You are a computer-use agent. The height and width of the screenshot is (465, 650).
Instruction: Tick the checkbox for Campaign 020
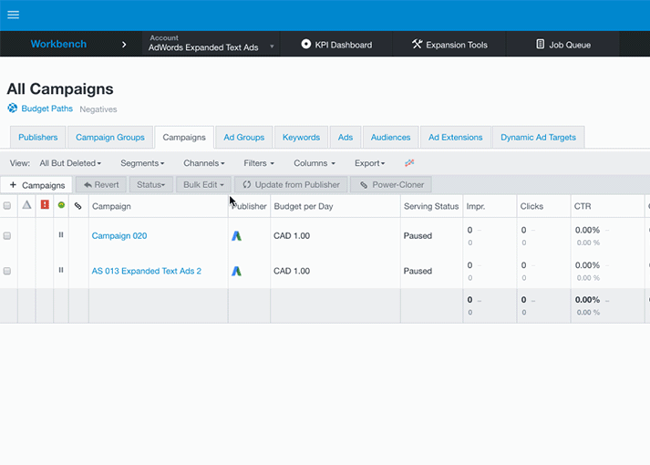pos(7,236)
